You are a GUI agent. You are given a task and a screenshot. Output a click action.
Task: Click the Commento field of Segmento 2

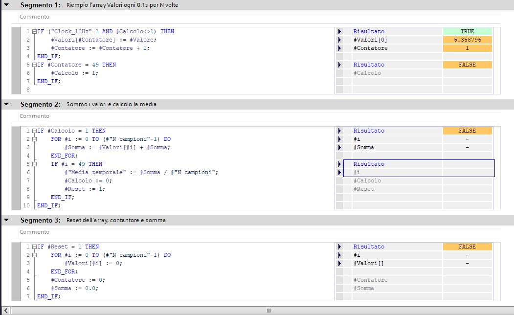click(x=259, y=116)
